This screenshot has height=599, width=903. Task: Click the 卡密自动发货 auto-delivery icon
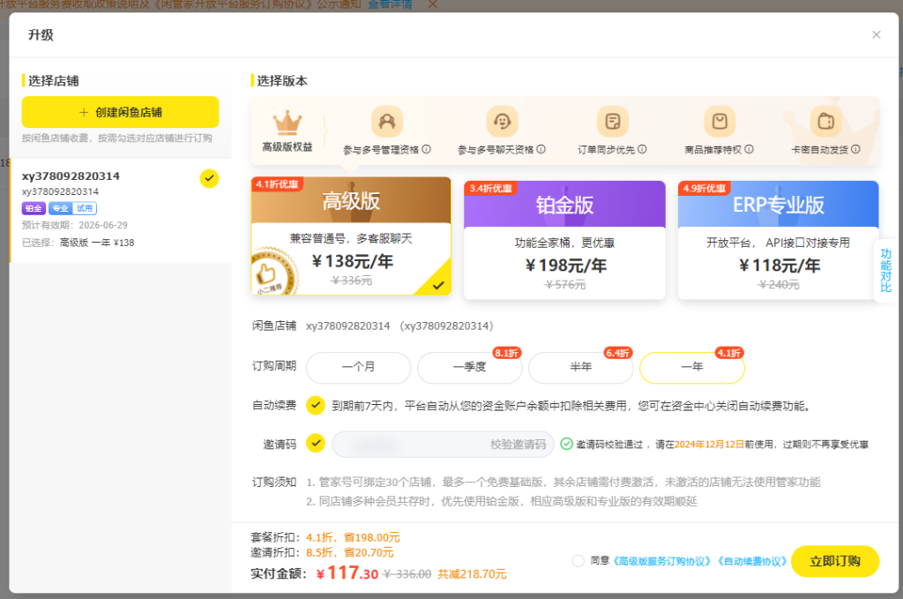[825, 120]
